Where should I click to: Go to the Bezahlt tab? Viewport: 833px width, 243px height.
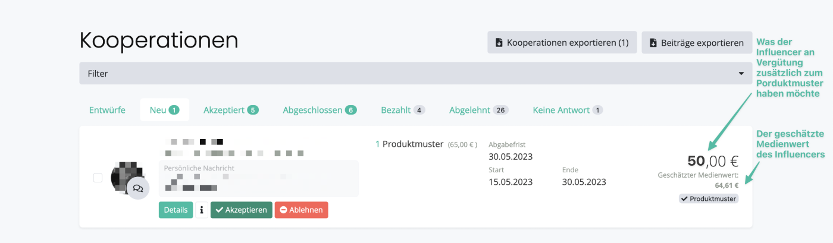[403, 110]
